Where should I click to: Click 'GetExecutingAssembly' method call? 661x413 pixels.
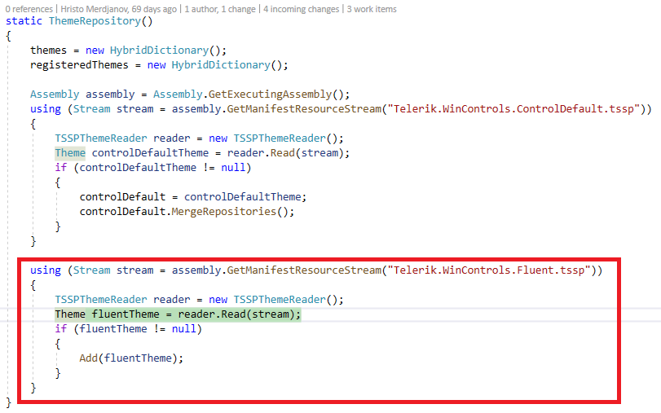tap(271, 94)
